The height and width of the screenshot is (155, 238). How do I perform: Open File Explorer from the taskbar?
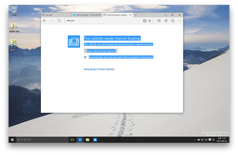click(x=87, y=140)
